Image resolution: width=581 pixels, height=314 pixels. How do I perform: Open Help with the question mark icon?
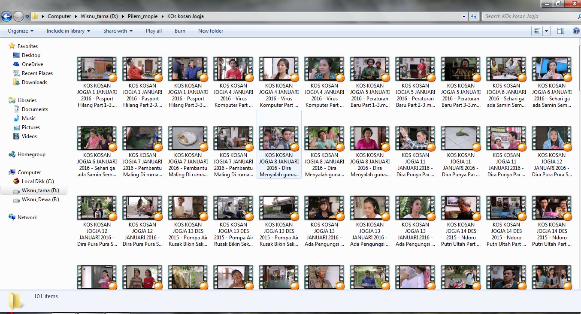point(576,31)
